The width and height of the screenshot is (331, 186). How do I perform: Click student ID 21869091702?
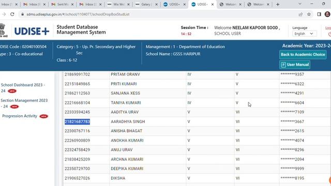(x=77, y=74)
